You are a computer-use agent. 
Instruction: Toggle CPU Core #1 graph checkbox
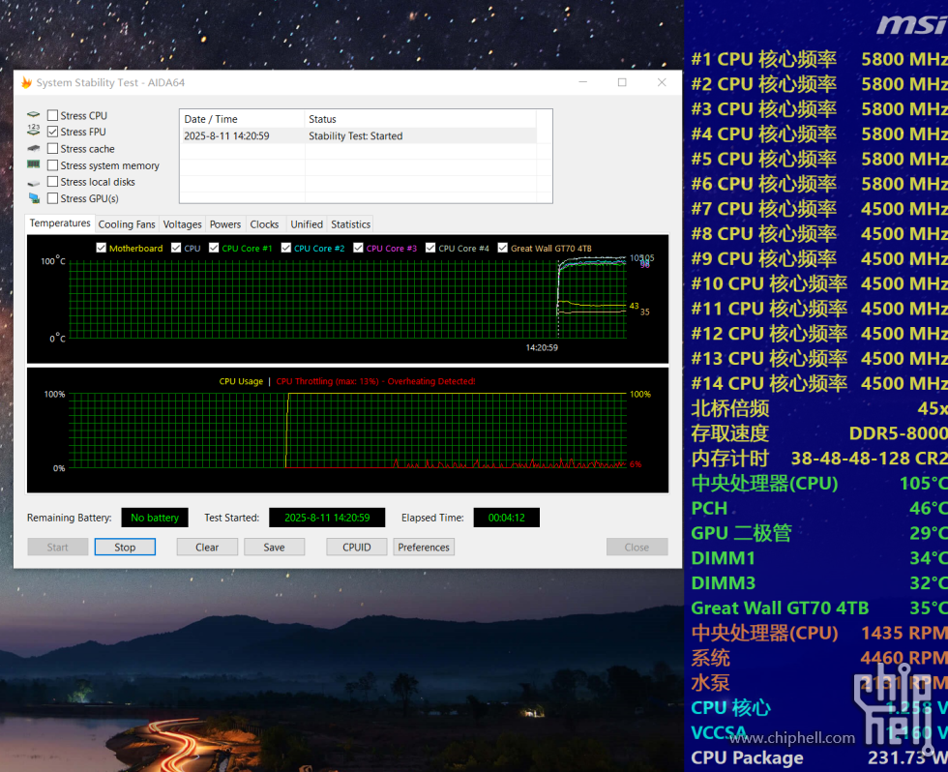pos(214,248)
